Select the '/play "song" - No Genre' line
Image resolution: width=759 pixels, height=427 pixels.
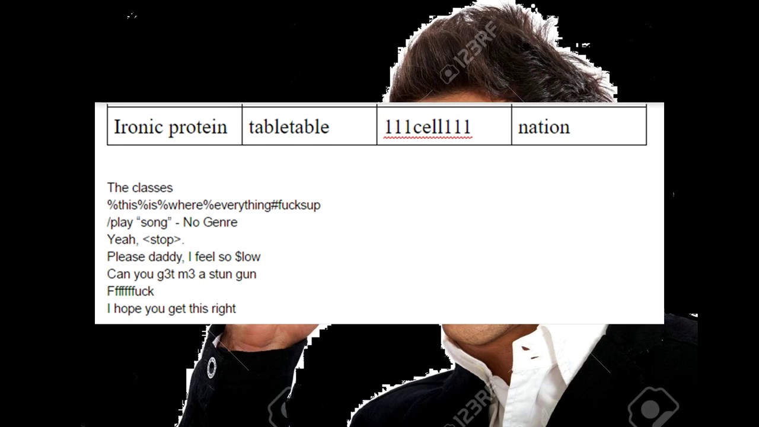[172, 222]
